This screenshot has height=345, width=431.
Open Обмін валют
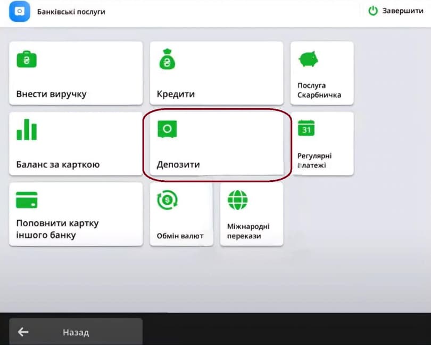coord(181,214)
